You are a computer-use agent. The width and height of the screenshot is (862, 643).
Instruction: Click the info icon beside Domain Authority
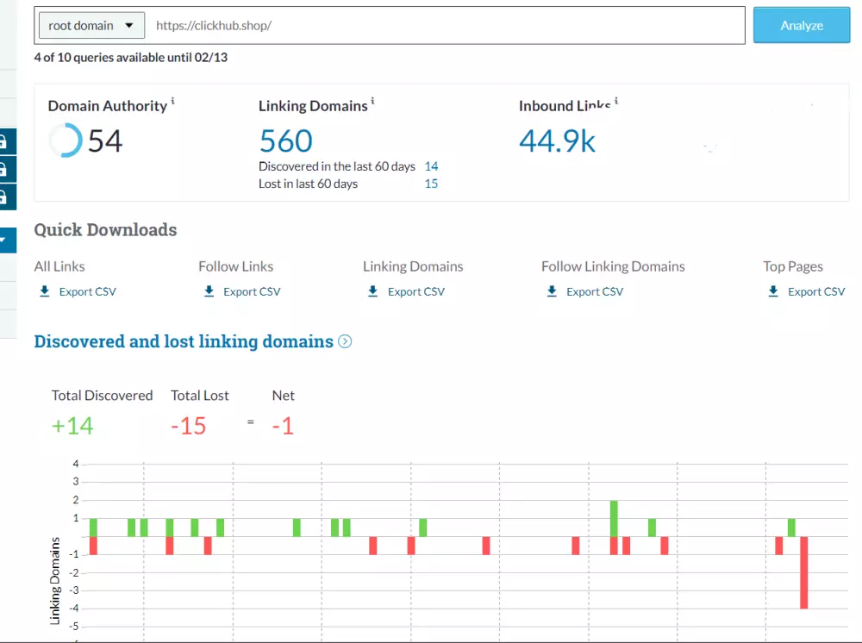(172, 101)
